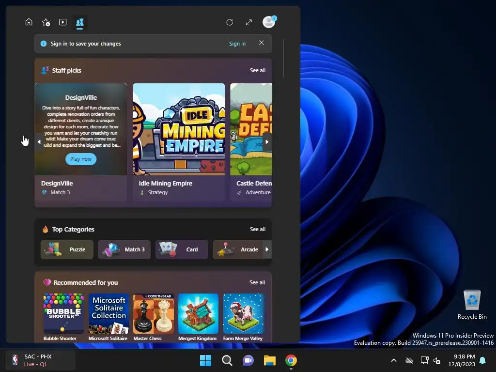
Task: Open the network tray icon
Action: 424,360
